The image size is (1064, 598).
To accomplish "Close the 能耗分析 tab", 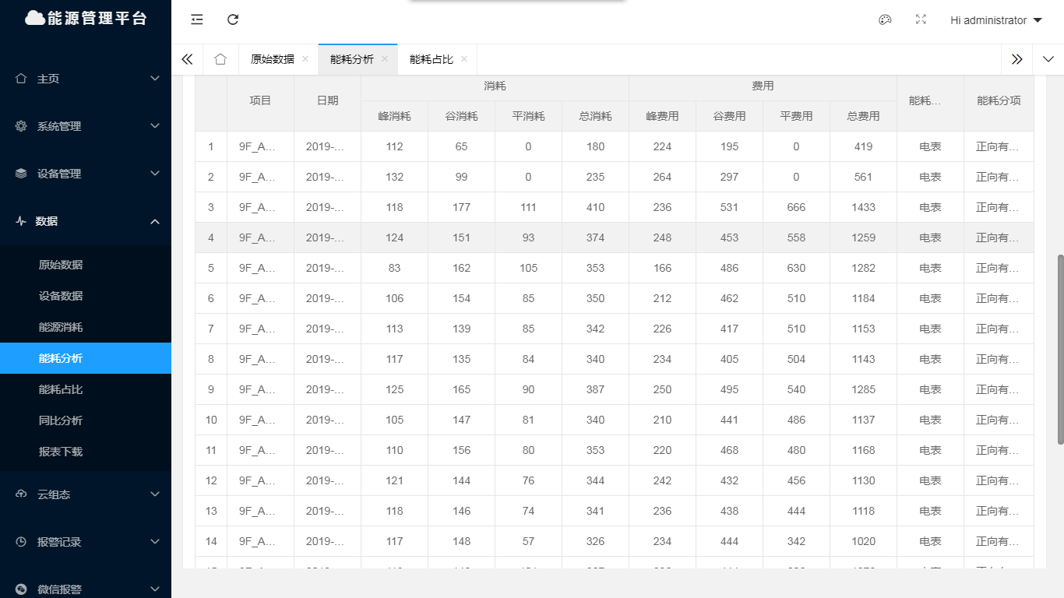I will point(385,59).
